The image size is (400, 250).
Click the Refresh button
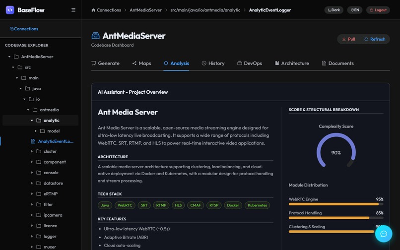coord(375,39)
